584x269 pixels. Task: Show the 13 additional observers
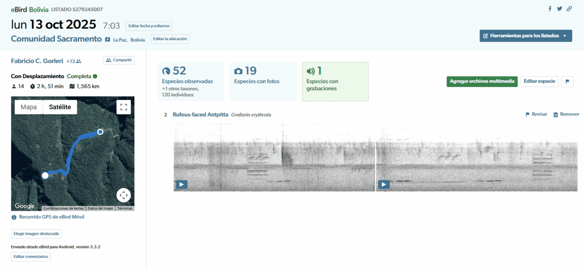tap(73, 61)
